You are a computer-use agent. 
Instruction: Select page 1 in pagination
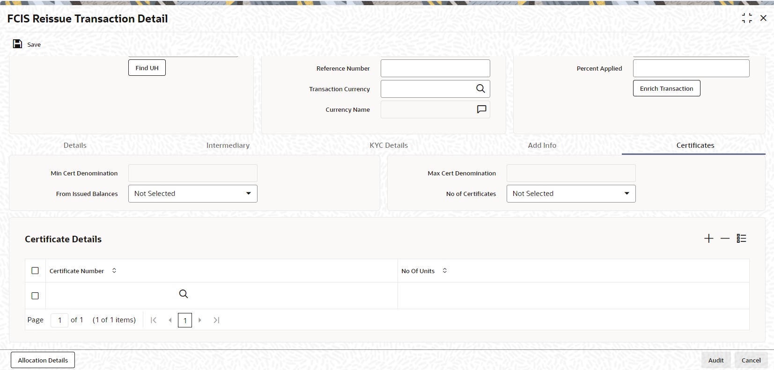[x=185, y=320]
